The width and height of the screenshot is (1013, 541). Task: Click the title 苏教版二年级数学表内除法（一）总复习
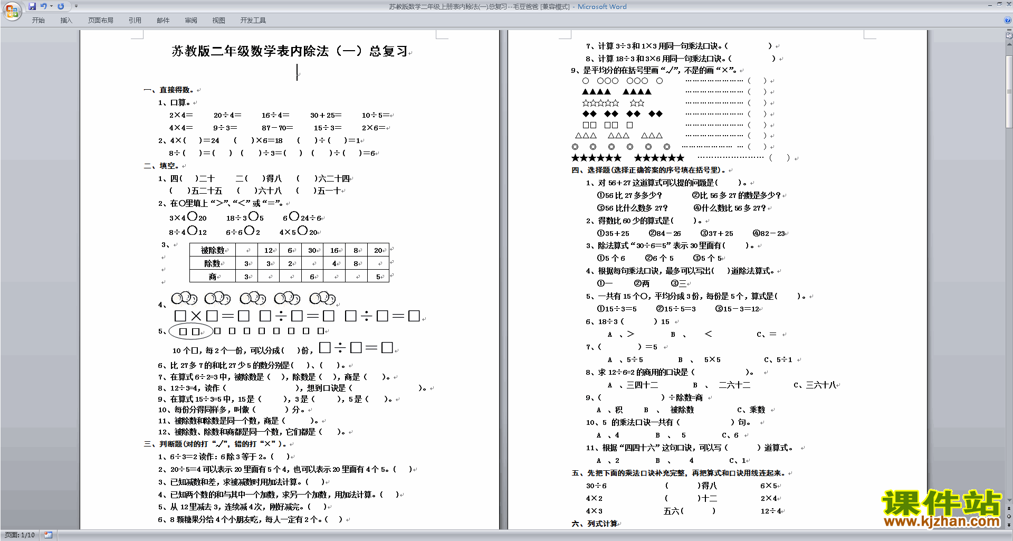click(290, 51)
